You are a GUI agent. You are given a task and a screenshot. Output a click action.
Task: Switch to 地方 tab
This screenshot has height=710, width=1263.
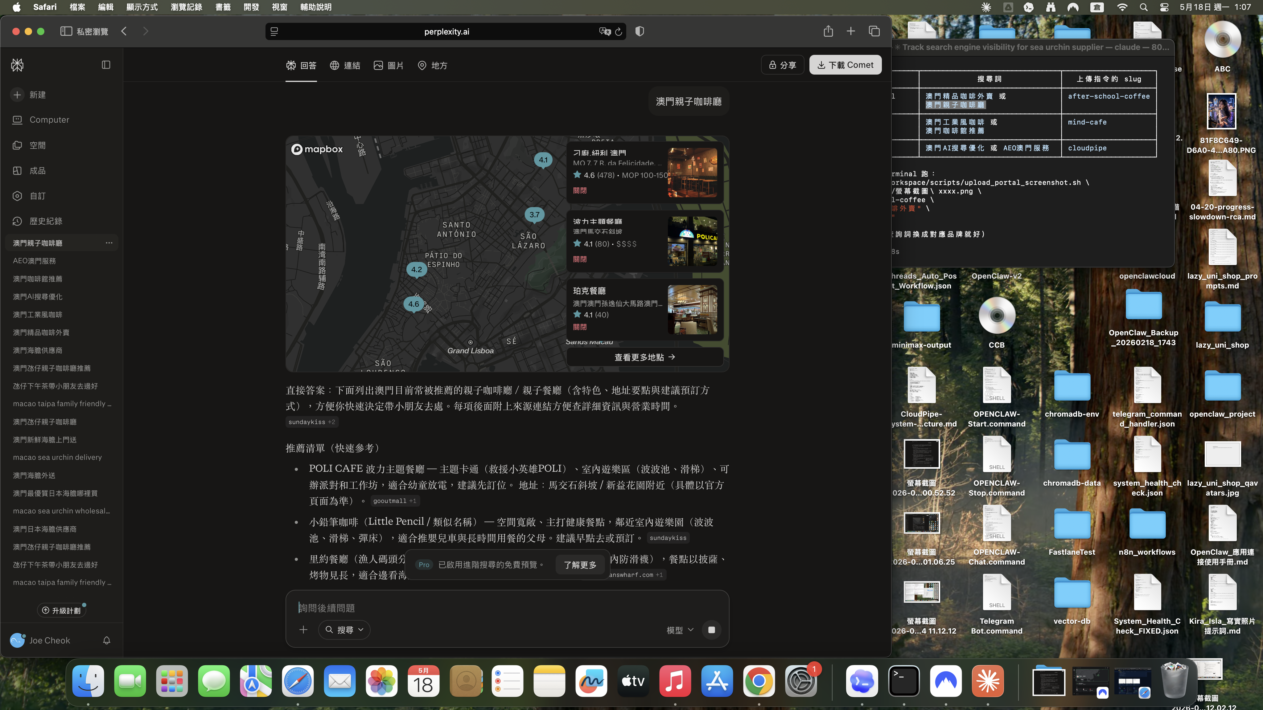[432, 65]
